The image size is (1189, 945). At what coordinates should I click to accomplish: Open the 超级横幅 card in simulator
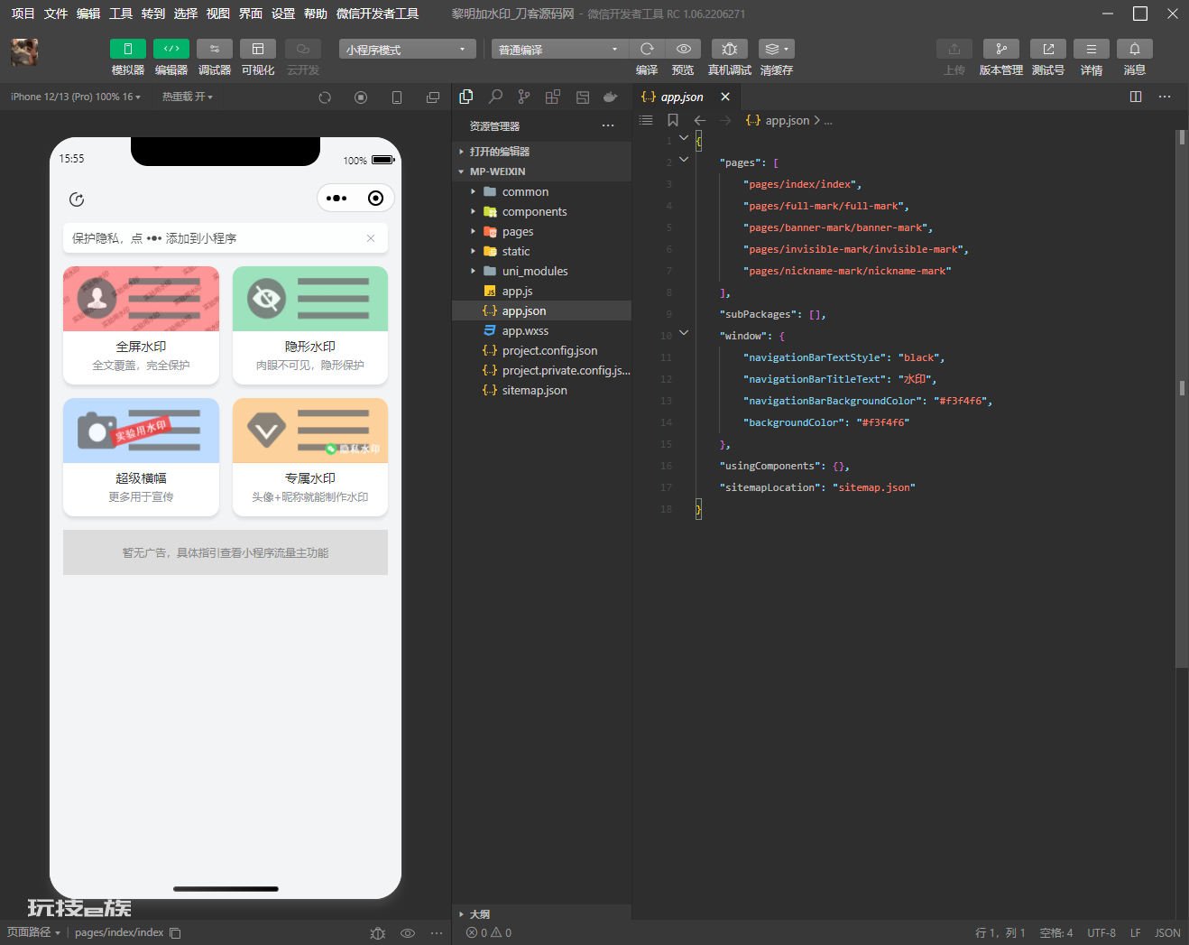pos(141,457)
